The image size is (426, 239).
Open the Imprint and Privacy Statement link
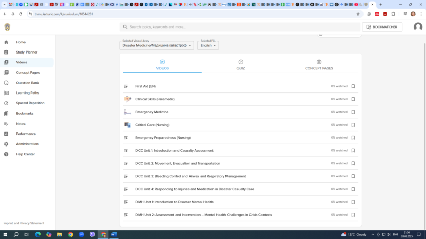pyautogui.click(x=24, y=223)
